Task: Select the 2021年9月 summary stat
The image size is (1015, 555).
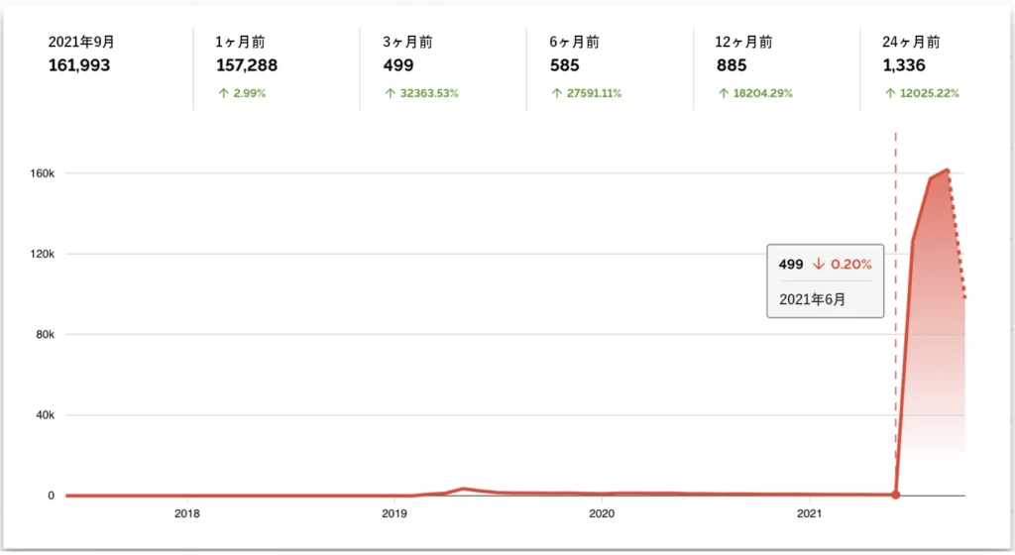Action: click(79, 55)
